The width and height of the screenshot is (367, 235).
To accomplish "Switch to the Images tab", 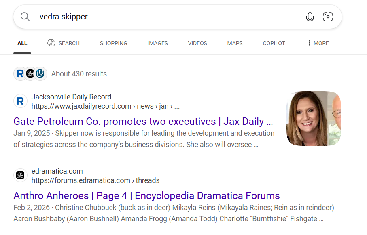I will pyautogui.click(x=157, y=43).
